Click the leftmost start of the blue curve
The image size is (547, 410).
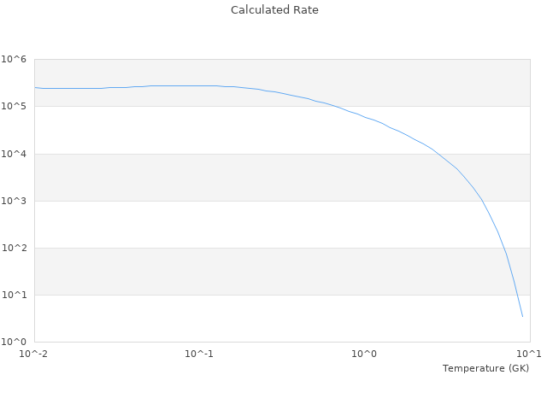35,87
